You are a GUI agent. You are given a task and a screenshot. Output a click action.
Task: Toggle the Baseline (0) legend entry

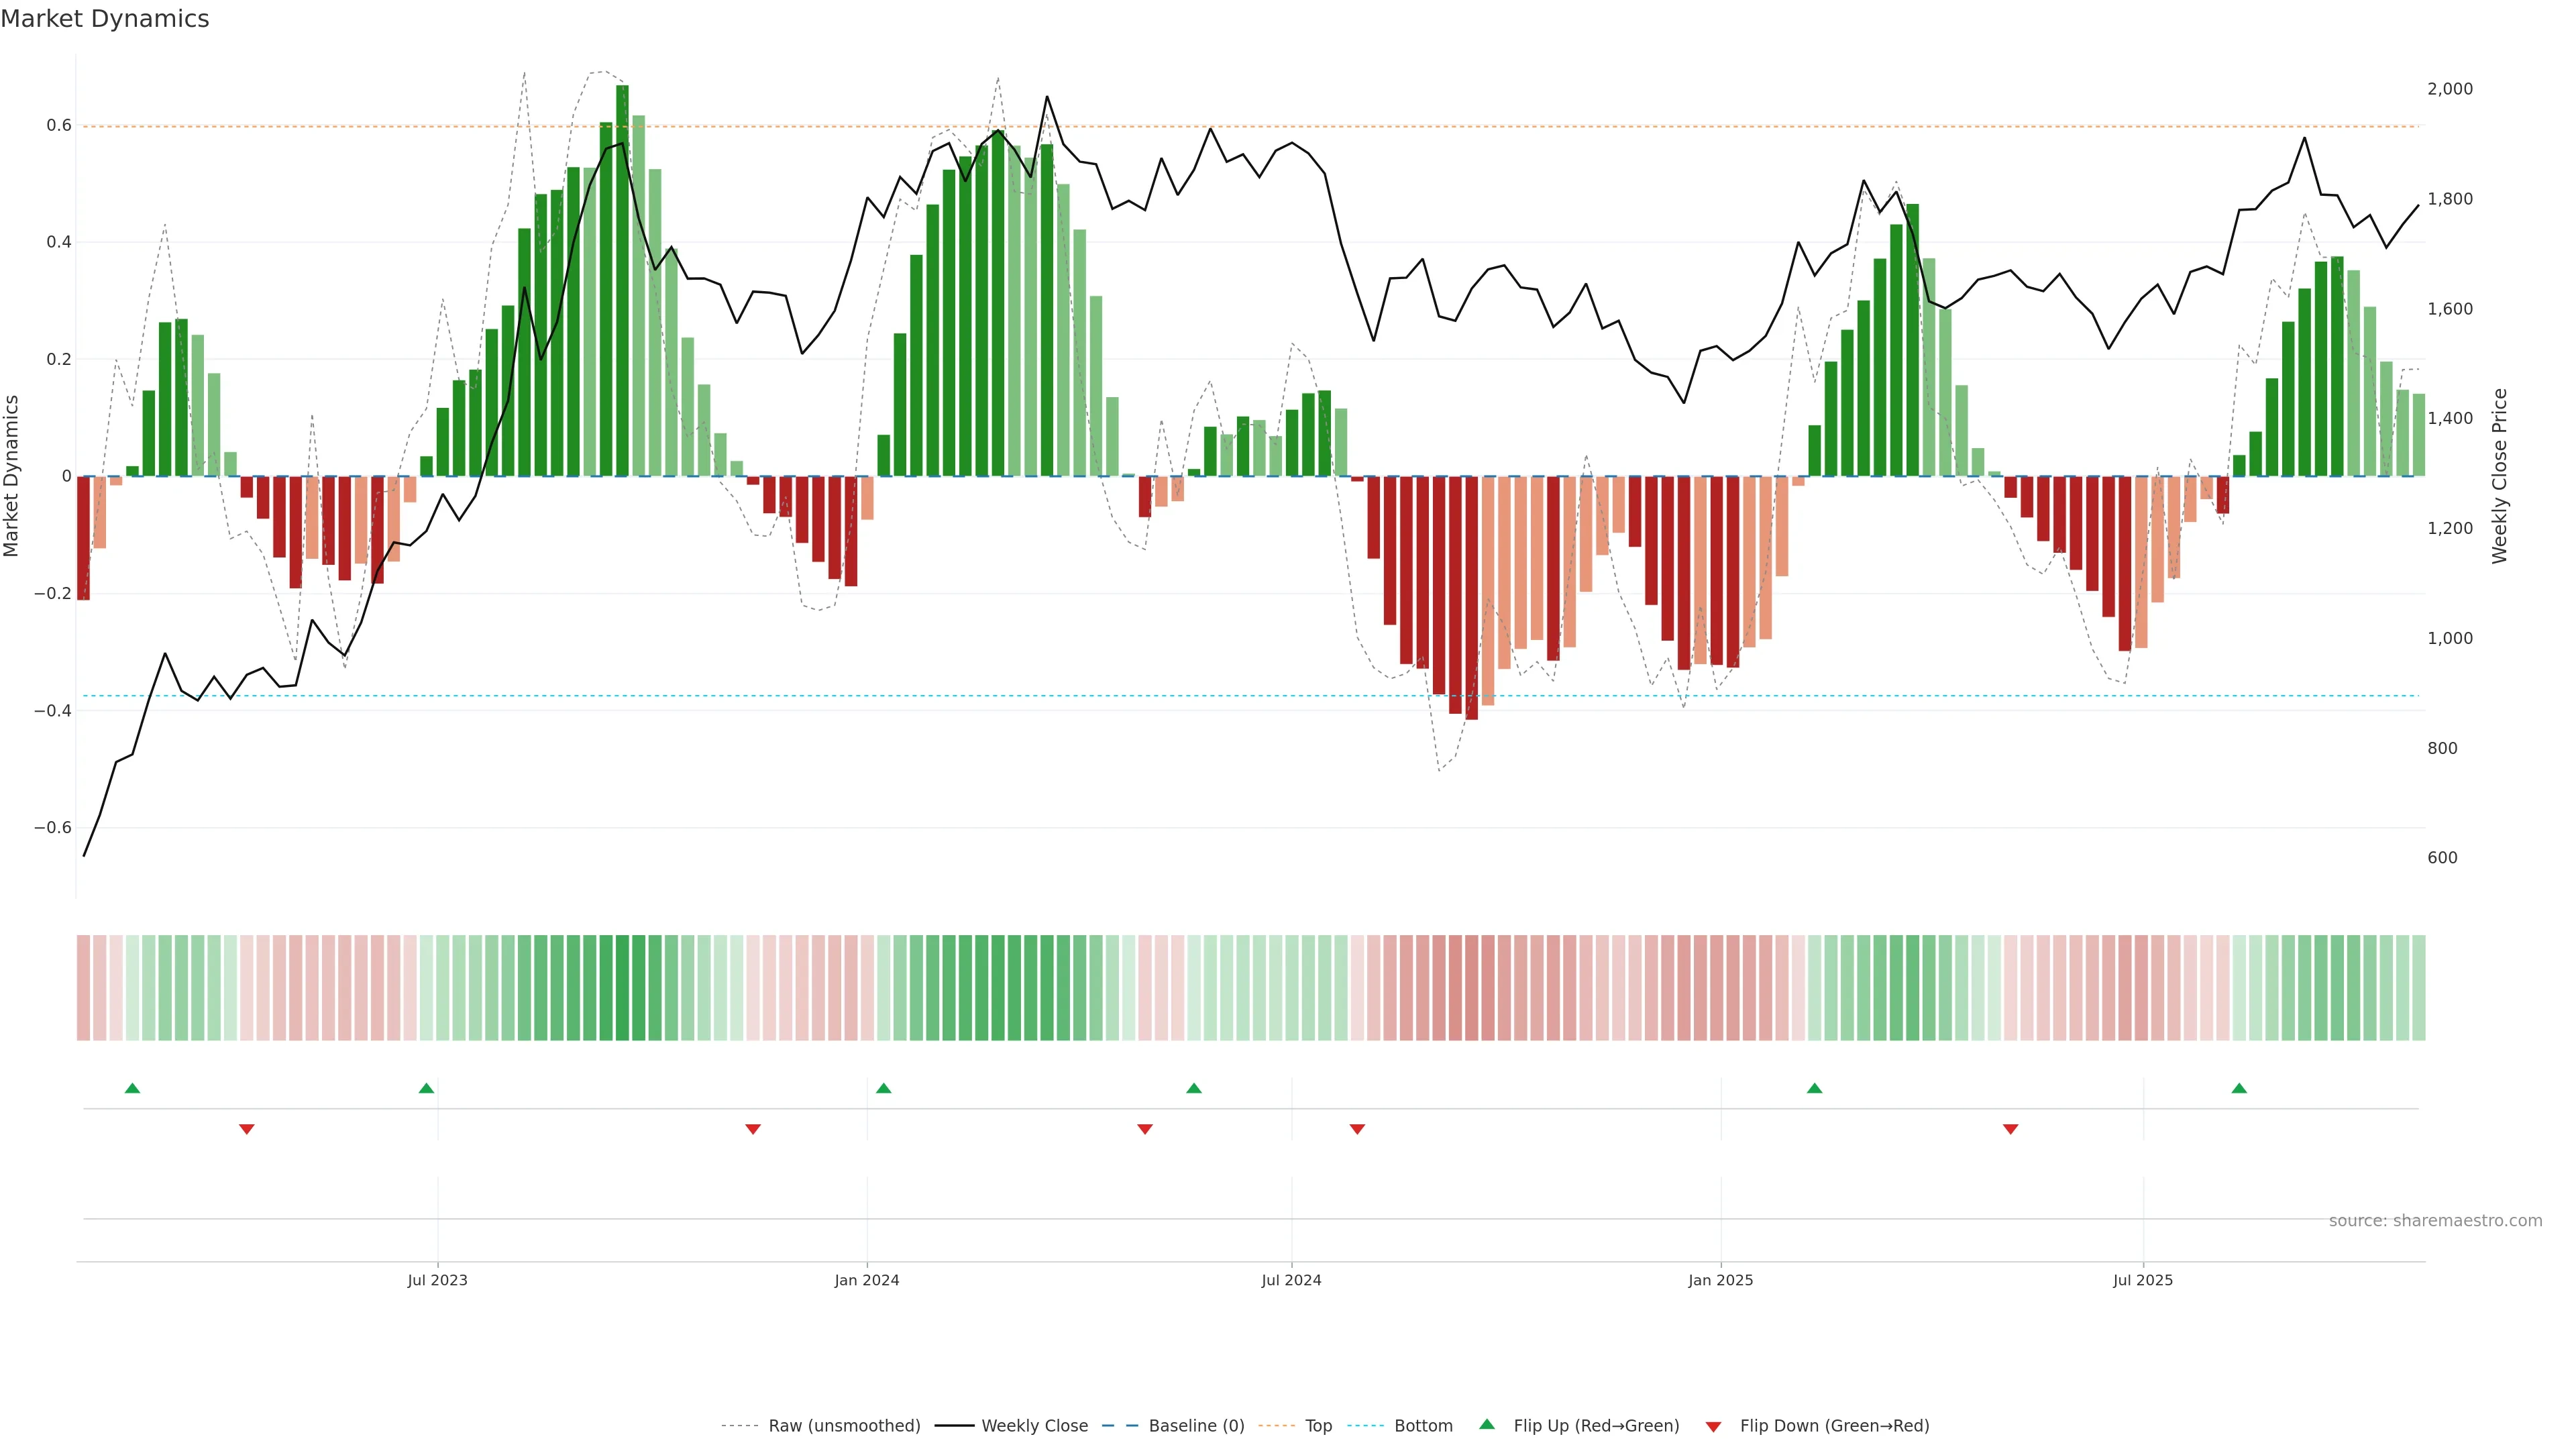point(1196,1426)
